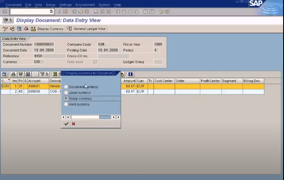Open the Extras menu

click(x=51, y=5)
